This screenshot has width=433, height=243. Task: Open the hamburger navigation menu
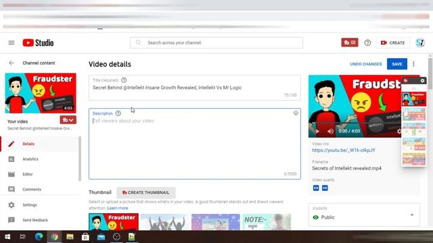12,43
